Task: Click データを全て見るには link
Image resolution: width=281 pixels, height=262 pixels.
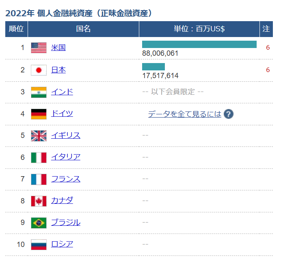Action: pos(184,114)
